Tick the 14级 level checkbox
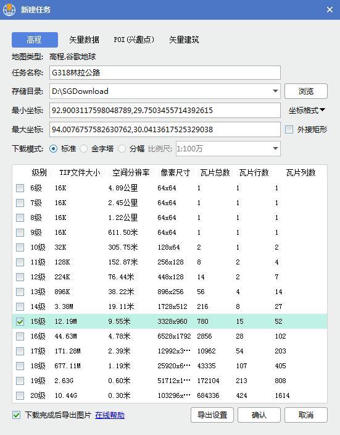Image resolution: width=340 pixels, height=435 pixels. point(20,306)
